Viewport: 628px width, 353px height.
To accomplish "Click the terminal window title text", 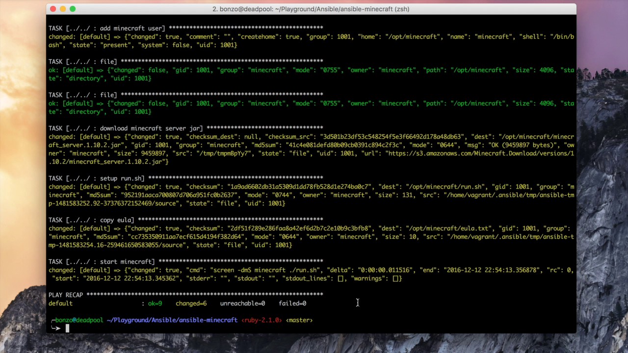I will (311, 9).
